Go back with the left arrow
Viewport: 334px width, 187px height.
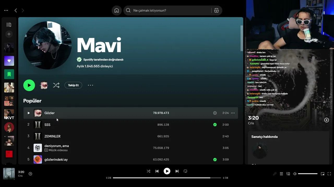(x=16, y=10)
